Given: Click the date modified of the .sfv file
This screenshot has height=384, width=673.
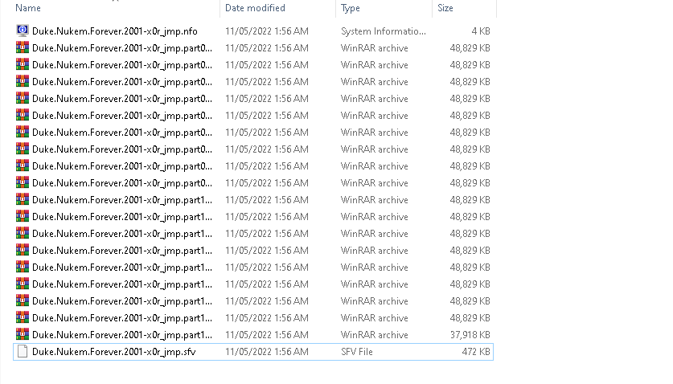Looking at the screenshot, I should [266, 352].
